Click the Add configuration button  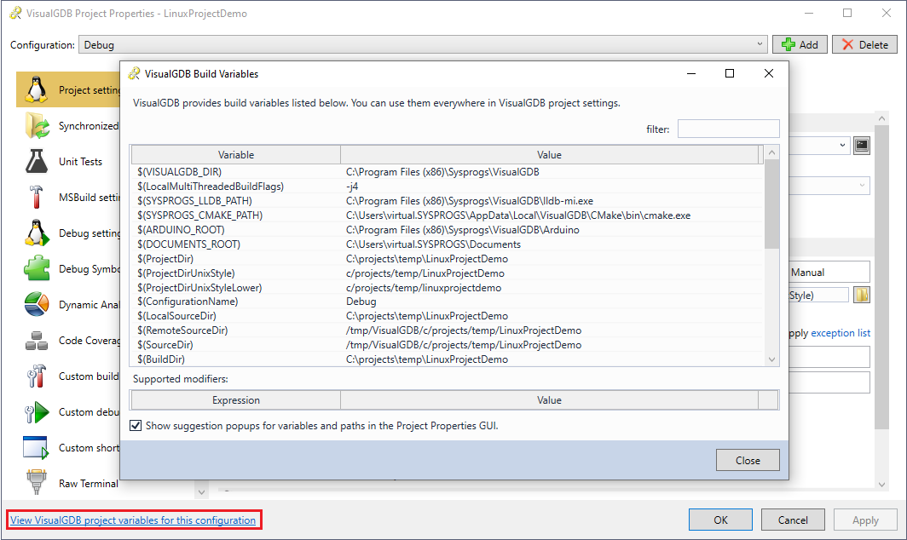click(800, 44)
